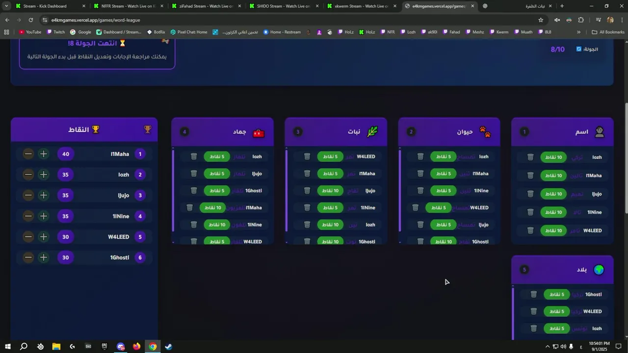This screenshot has height=353, width=628.
Task: Open the BotRix bookmark
Action: (156, 32)
